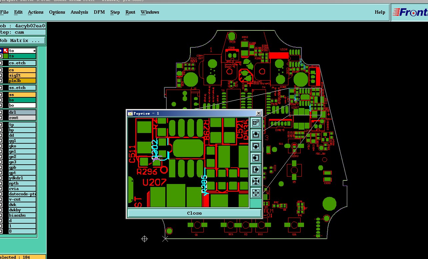This screenshot has width=428, height=259.
Task: Open the Windows menu
Action: [150, 12]
